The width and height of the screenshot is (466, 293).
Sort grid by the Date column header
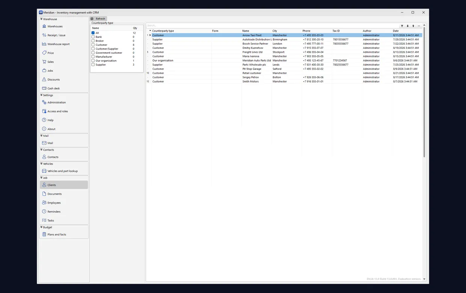[407, 31]
